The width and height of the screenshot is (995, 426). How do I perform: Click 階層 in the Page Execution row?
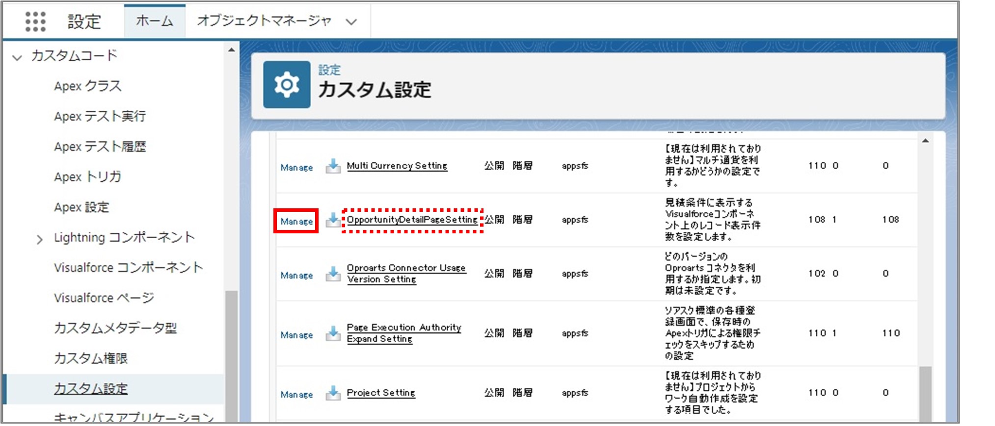[x=522, y=333]
